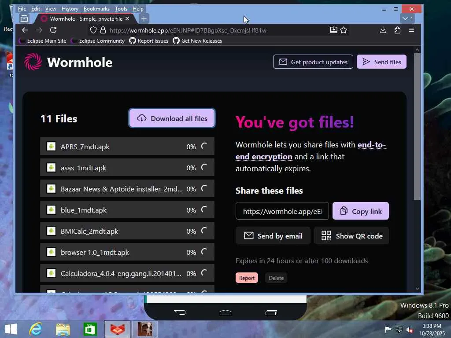This screenshot has width=451, height=338.
Task: Click the page vertical scrollbar thumb
Action: coord(418,126)
